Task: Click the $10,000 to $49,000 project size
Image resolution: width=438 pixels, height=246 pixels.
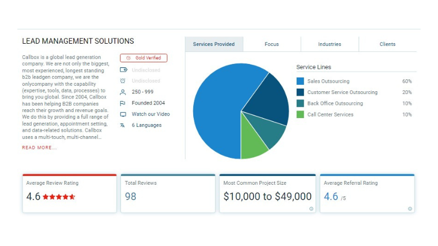Action: click(267, 196)
